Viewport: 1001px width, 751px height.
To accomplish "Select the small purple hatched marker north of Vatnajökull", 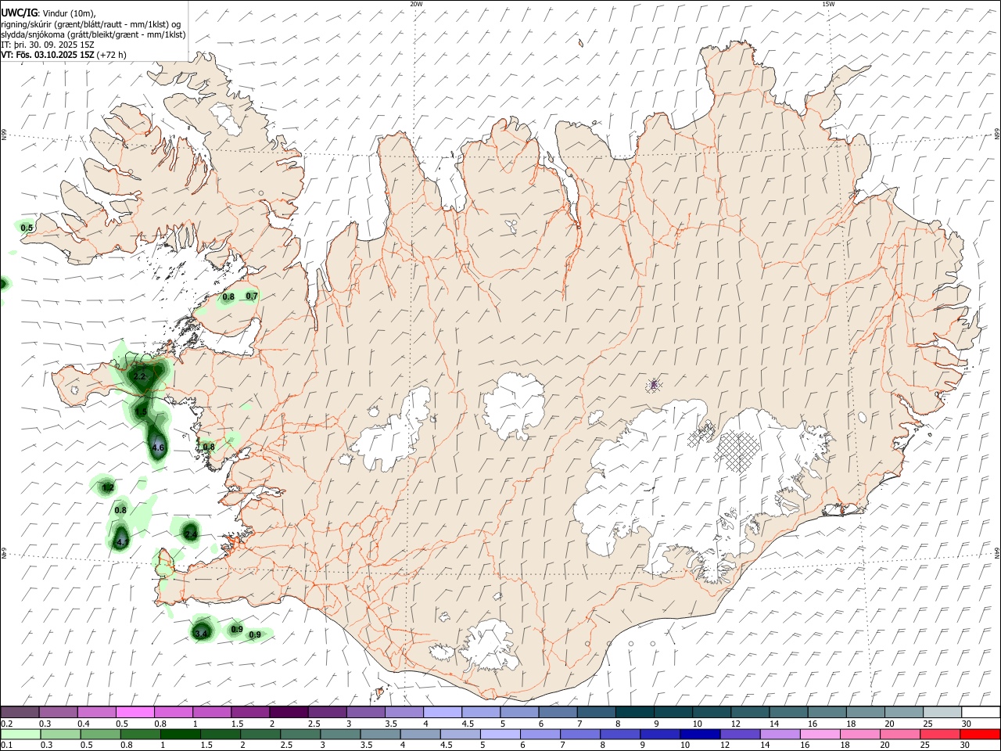I will coord(654,384).
